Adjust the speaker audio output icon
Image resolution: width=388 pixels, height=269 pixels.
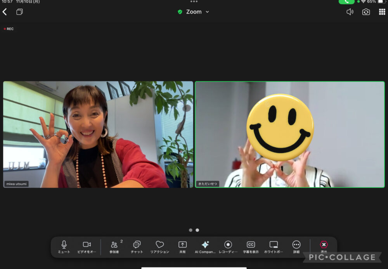[x=350, y=12]
